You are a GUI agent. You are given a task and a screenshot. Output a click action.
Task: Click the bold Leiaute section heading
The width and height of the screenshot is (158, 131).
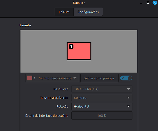tap(26, 25)
